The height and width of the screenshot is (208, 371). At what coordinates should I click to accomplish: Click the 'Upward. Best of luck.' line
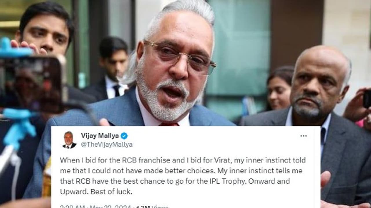(x=96, y=192)
